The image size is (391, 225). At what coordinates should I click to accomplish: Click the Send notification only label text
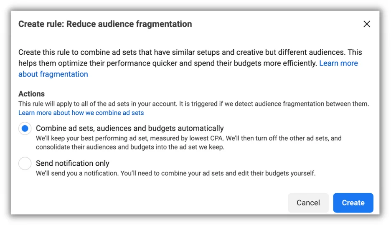coord(73,164)
